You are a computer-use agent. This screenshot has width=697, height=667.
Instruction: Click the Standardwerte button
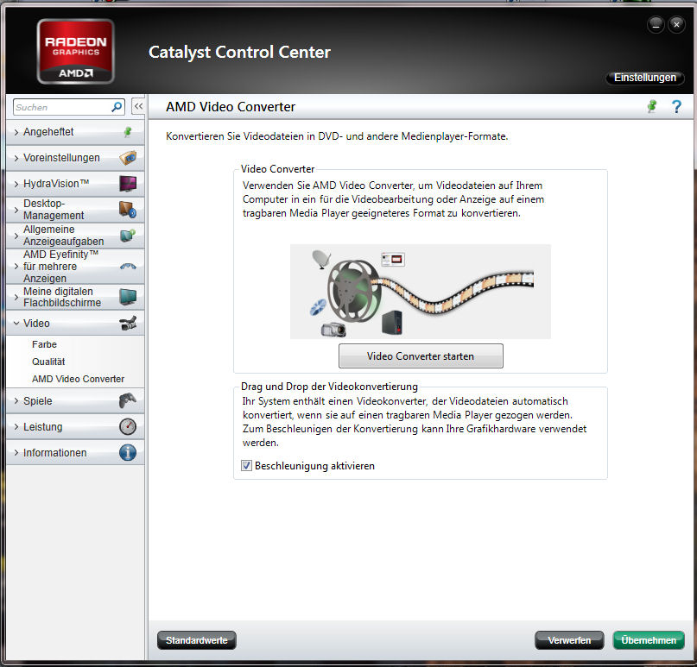[x=196, y=640]
